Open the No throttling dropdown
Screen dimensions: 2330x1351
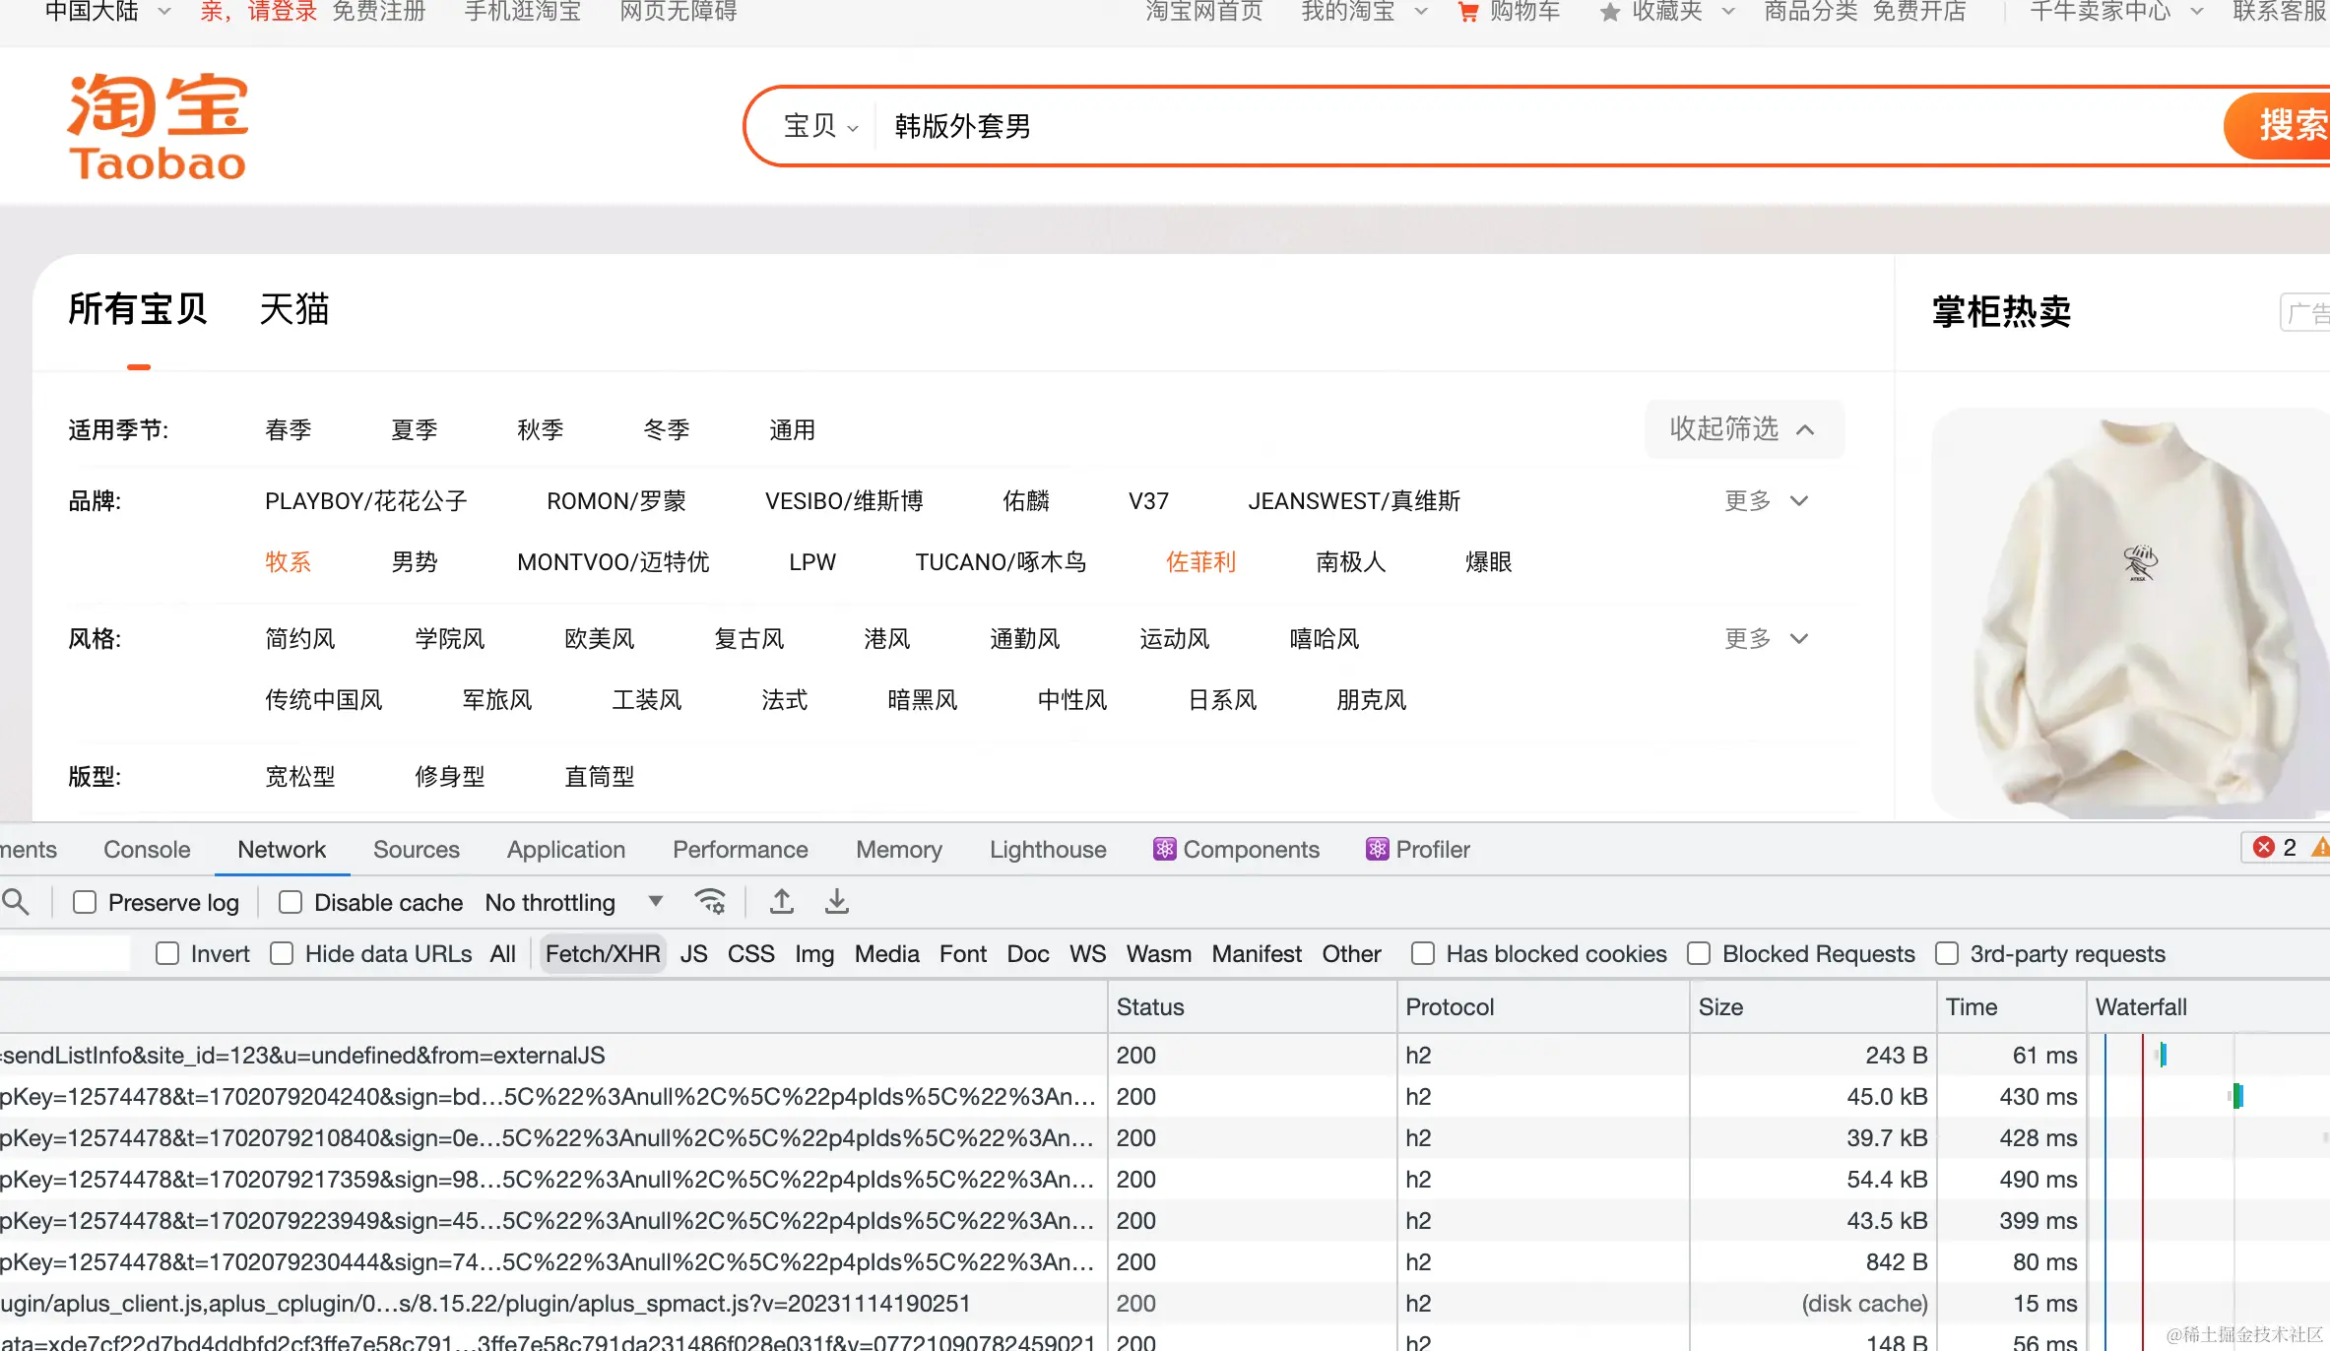[x=574, y=902]
